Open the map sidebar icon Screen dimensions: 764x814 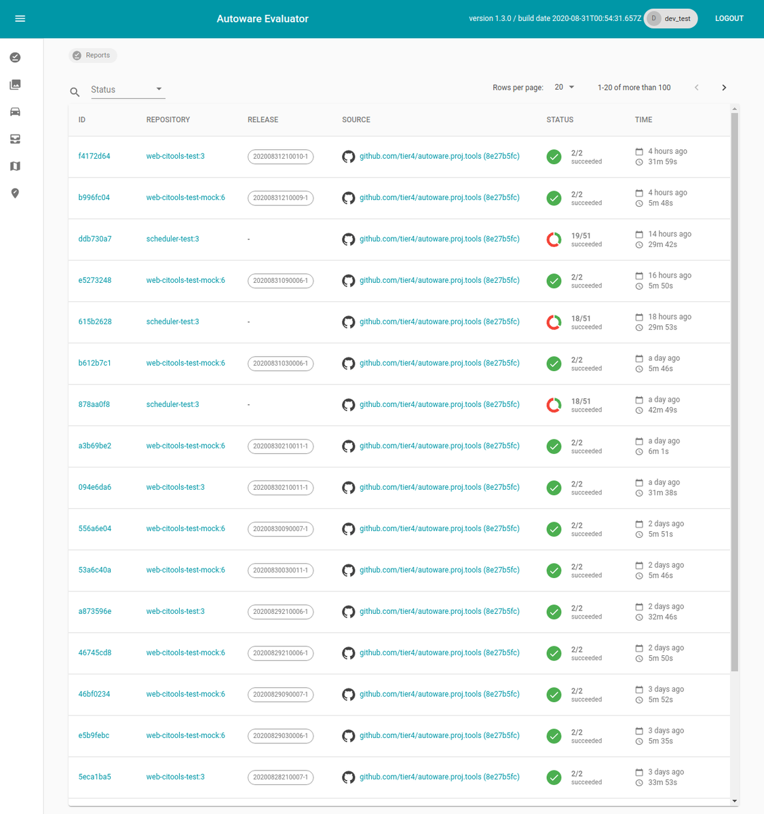(x=15, y=166)
